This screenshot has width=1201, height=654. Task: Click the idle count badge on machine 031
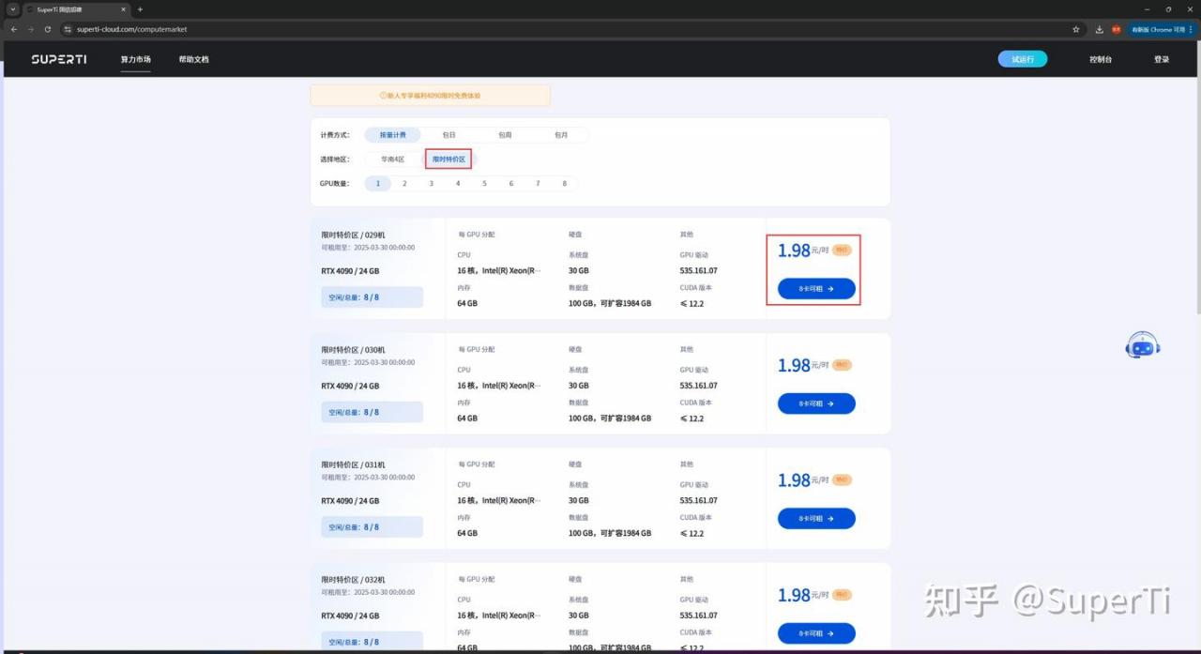coord(372,527)
